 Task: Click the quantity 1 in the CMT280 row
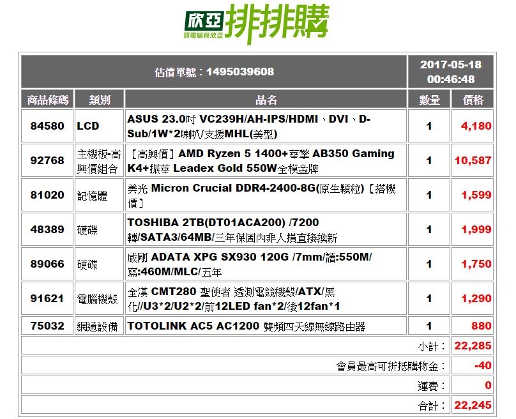tap(429, 298)
